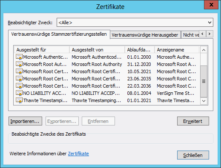Click expiry date 01.01.2000
The image size is (221, 168).
139,57
